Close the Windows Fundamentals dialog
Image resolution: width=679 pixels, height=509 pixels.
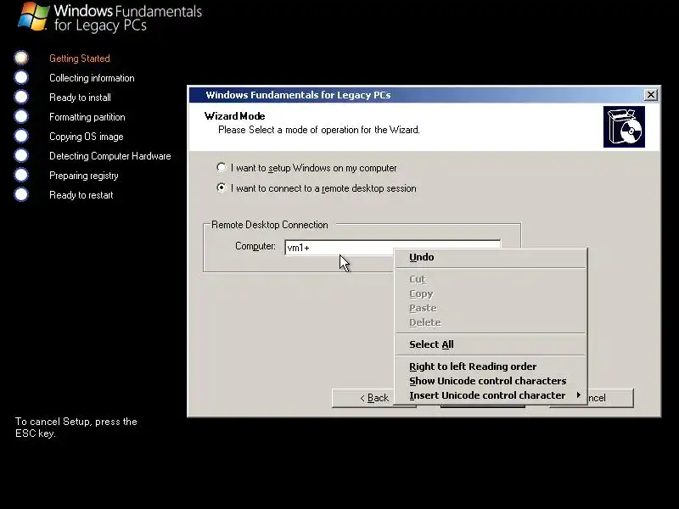click(x=650, y=95)
